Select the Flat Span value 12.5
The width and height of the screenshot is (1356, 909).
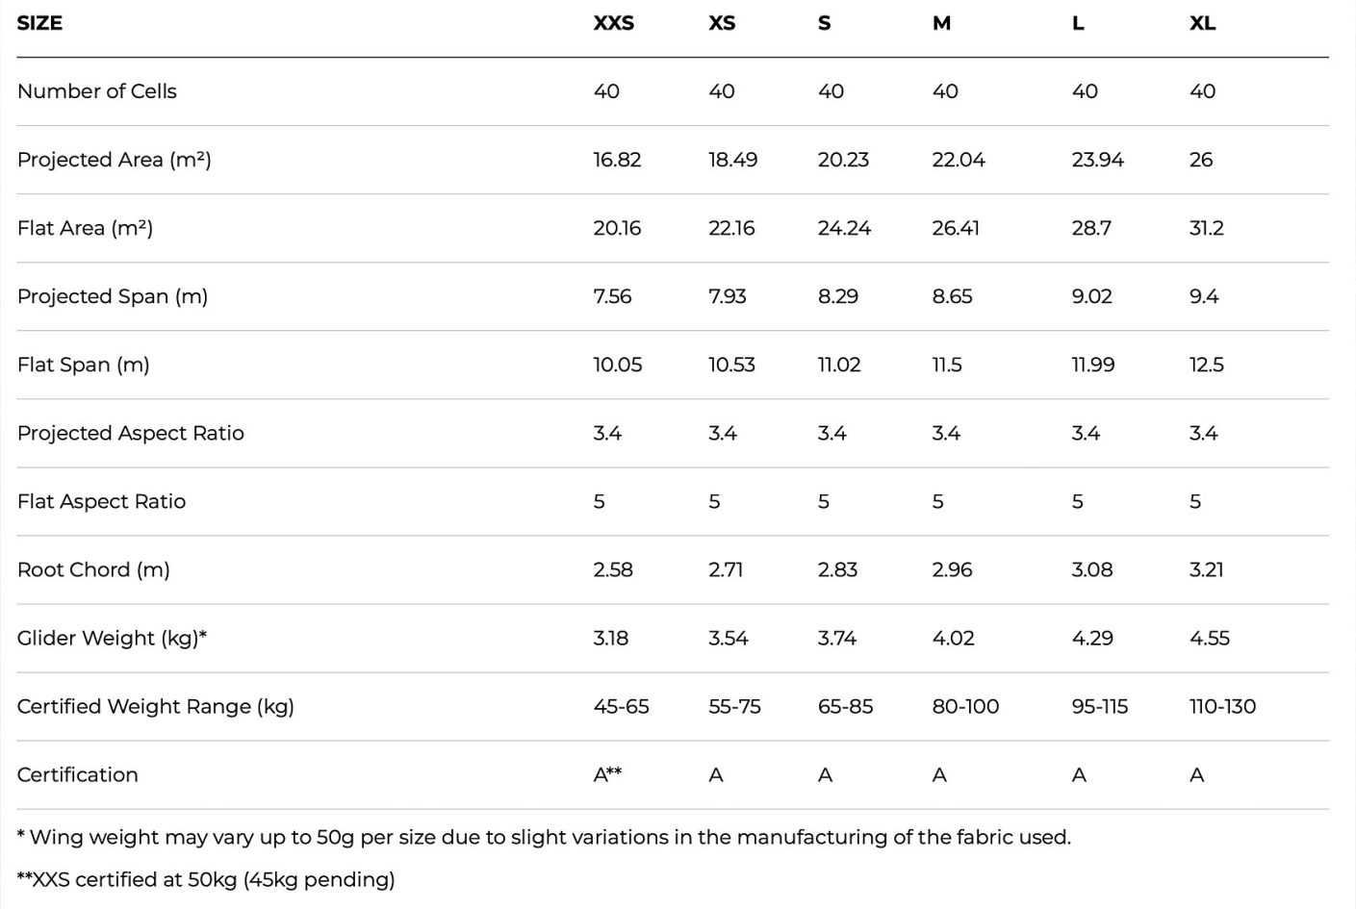point(1207,365)
